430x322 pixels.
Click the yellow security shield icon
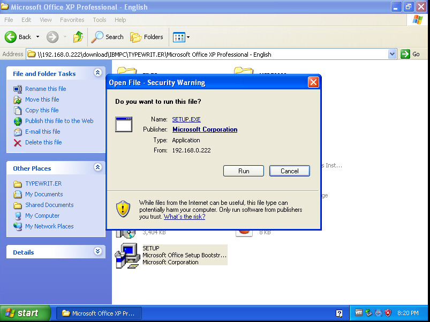click(x=123, y=209)
